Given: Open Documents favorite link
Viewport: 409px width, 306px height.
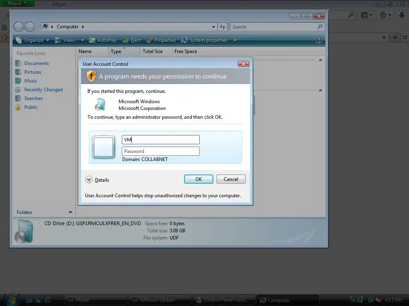Looking at the screenshot, I should click(x=36, y=63).
